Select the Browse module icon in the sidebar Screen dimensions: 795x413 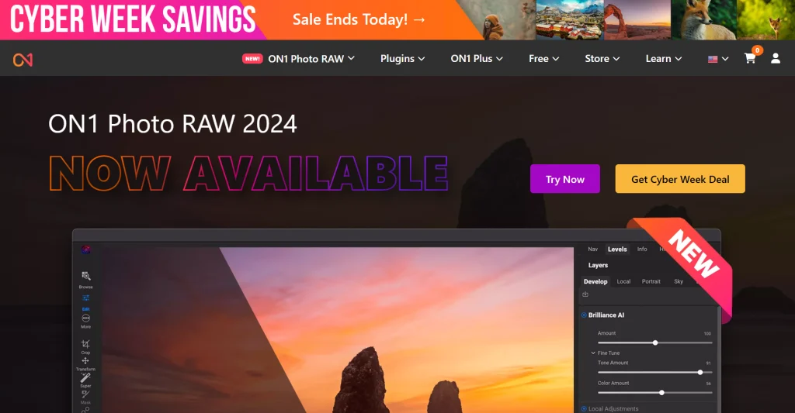pyautogui.click(x=85, y=276)
